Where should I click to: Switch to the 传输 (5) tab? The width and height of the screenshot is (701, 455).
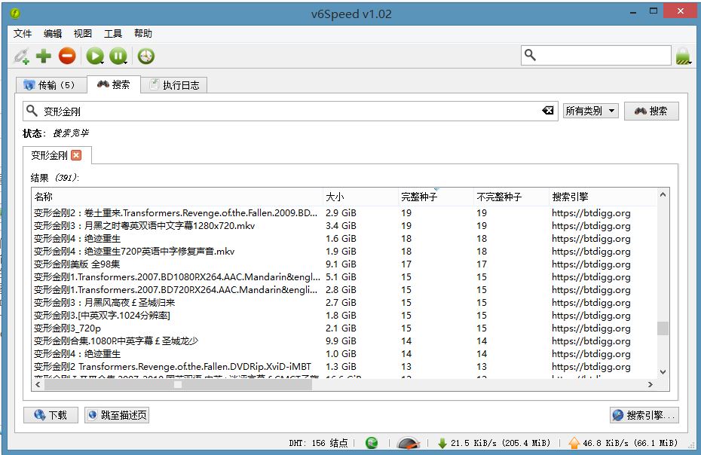pyautogui.click(x=50, y=85)
